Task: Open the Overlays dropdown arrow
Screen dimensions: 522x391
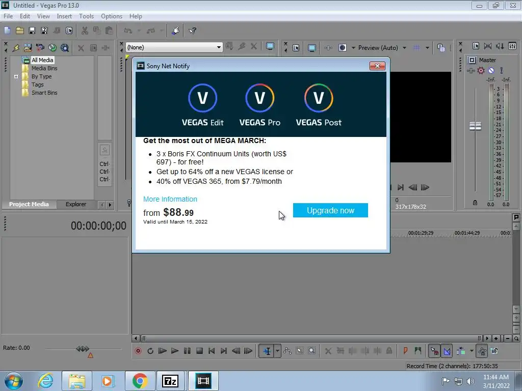Action: 427,48
